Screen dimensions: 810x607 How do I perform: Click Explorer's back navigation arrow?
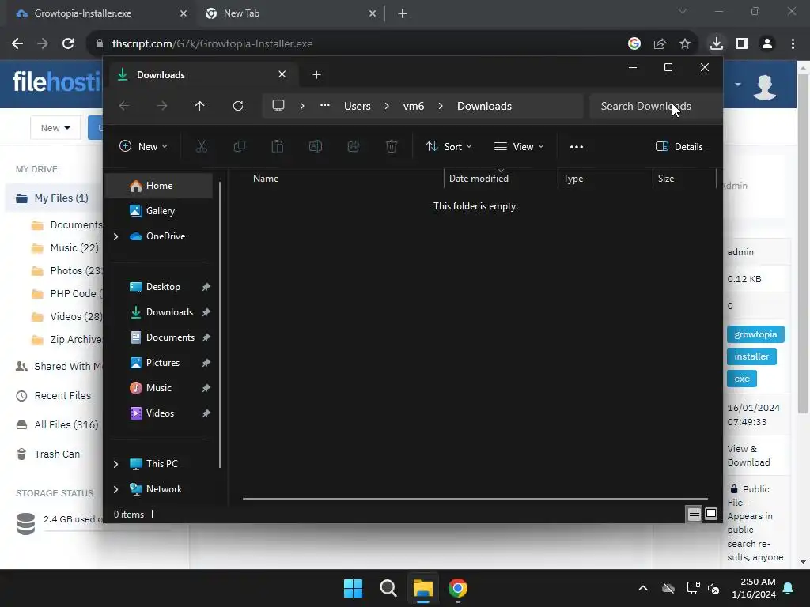point(124,106)
